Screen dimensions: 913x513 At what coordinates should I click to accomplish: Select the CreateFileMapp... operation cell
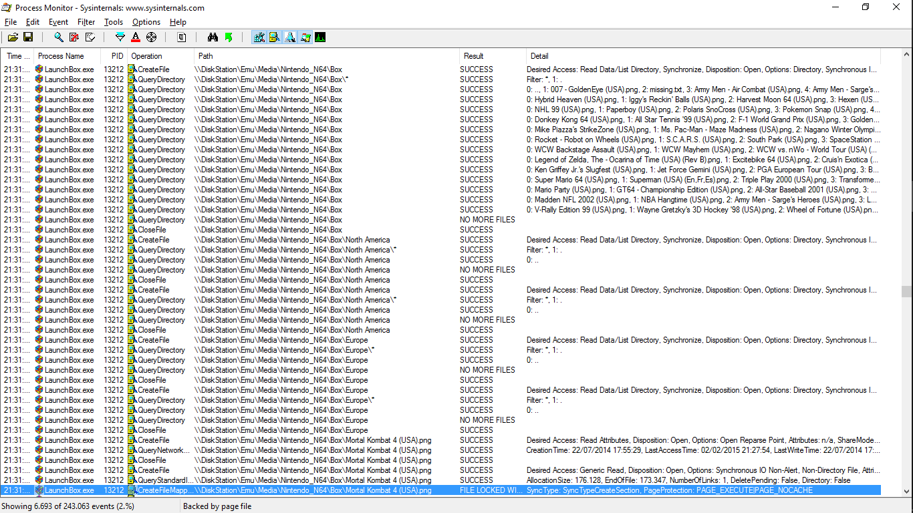pyautogui.click(x=160, y=490)
